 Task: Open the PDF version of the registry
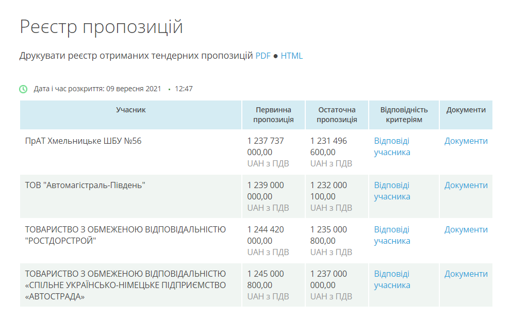click(x=263, y=56)
